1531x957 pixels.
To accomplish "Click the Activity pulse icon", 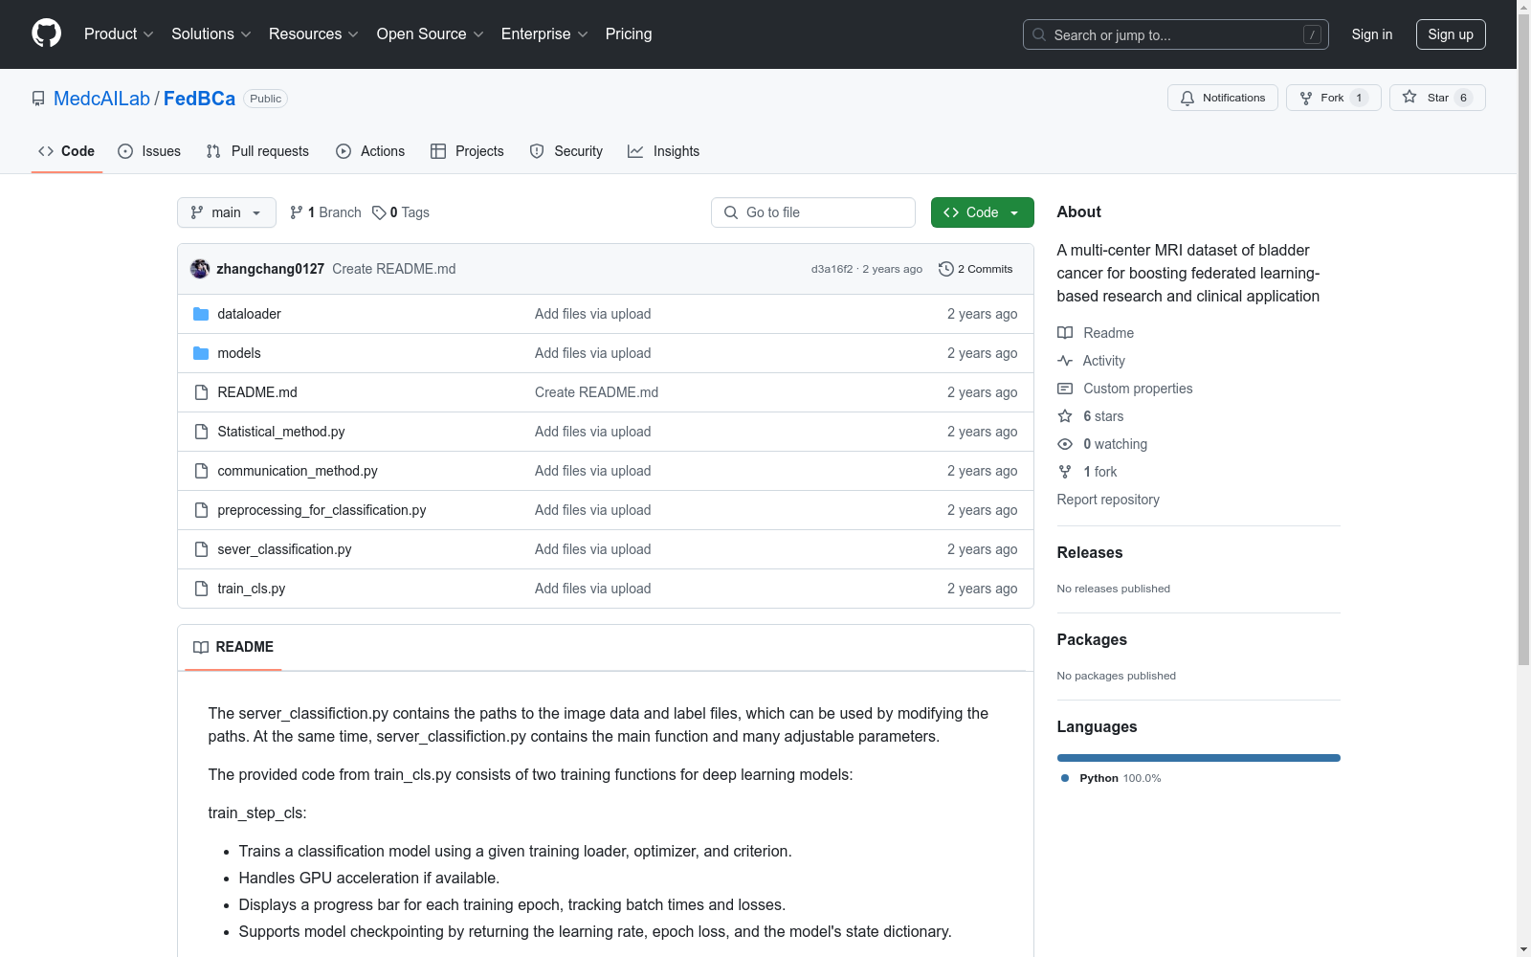I will [x=1065, y=361].
